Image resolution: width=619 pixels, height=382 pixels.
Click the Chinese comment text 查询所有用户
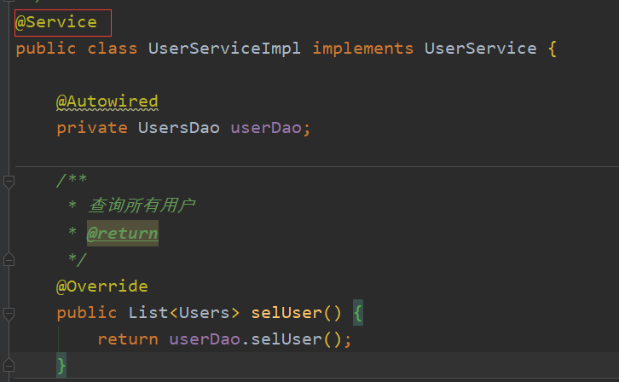pos(142,206)
